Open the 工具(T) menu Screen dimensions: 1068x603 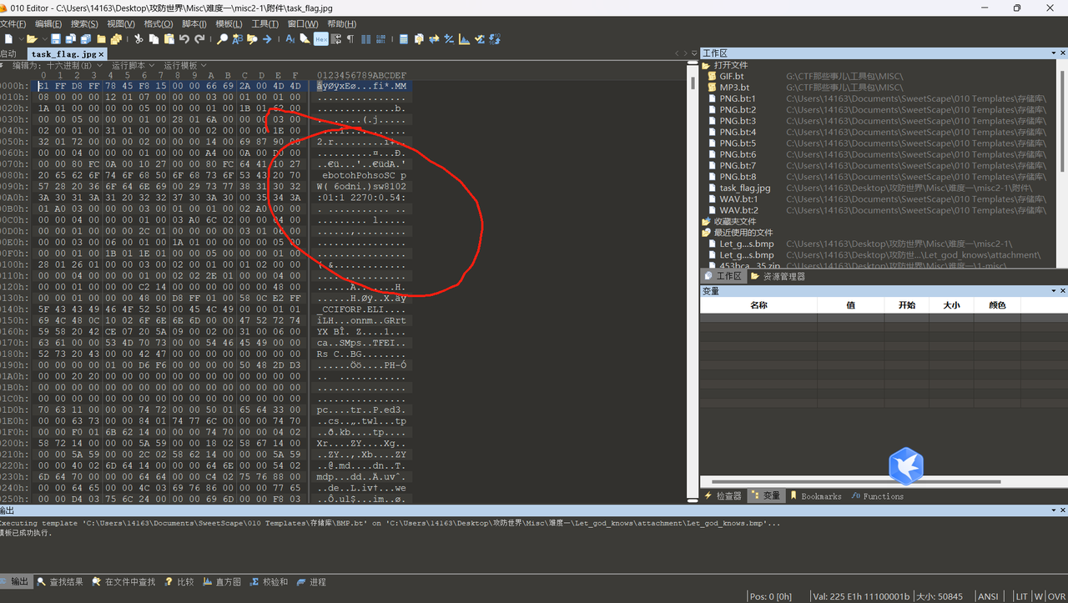pyautogui.click(x=266, y=24)
